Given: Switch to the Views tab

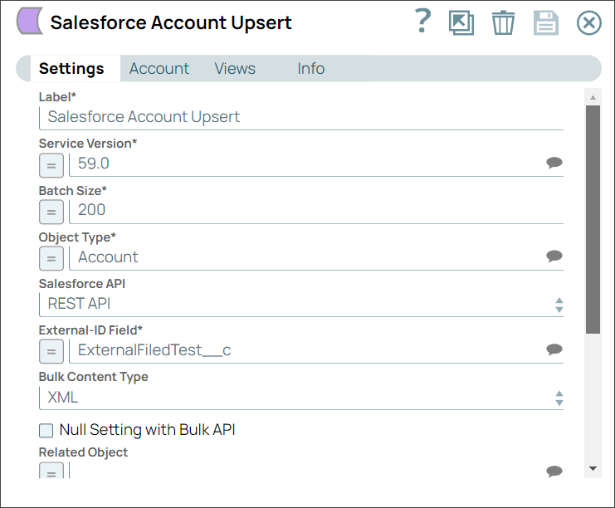Looking at the screenshot, I should click(235, 69).
